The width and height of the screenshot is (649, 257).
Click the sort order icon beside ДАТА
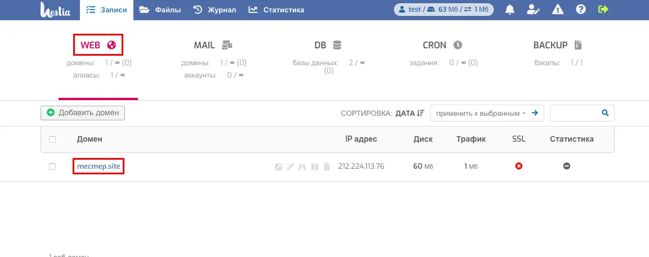[x=421, y=113]
